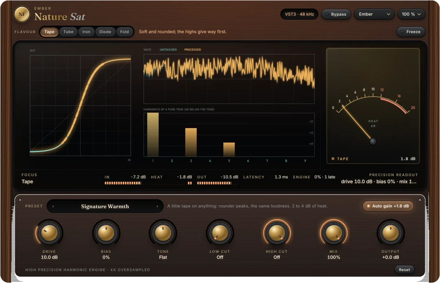Click the Mix knob
Image resolution: width=440 pixels, height=283 pixels.
click(x=334, y=233)
